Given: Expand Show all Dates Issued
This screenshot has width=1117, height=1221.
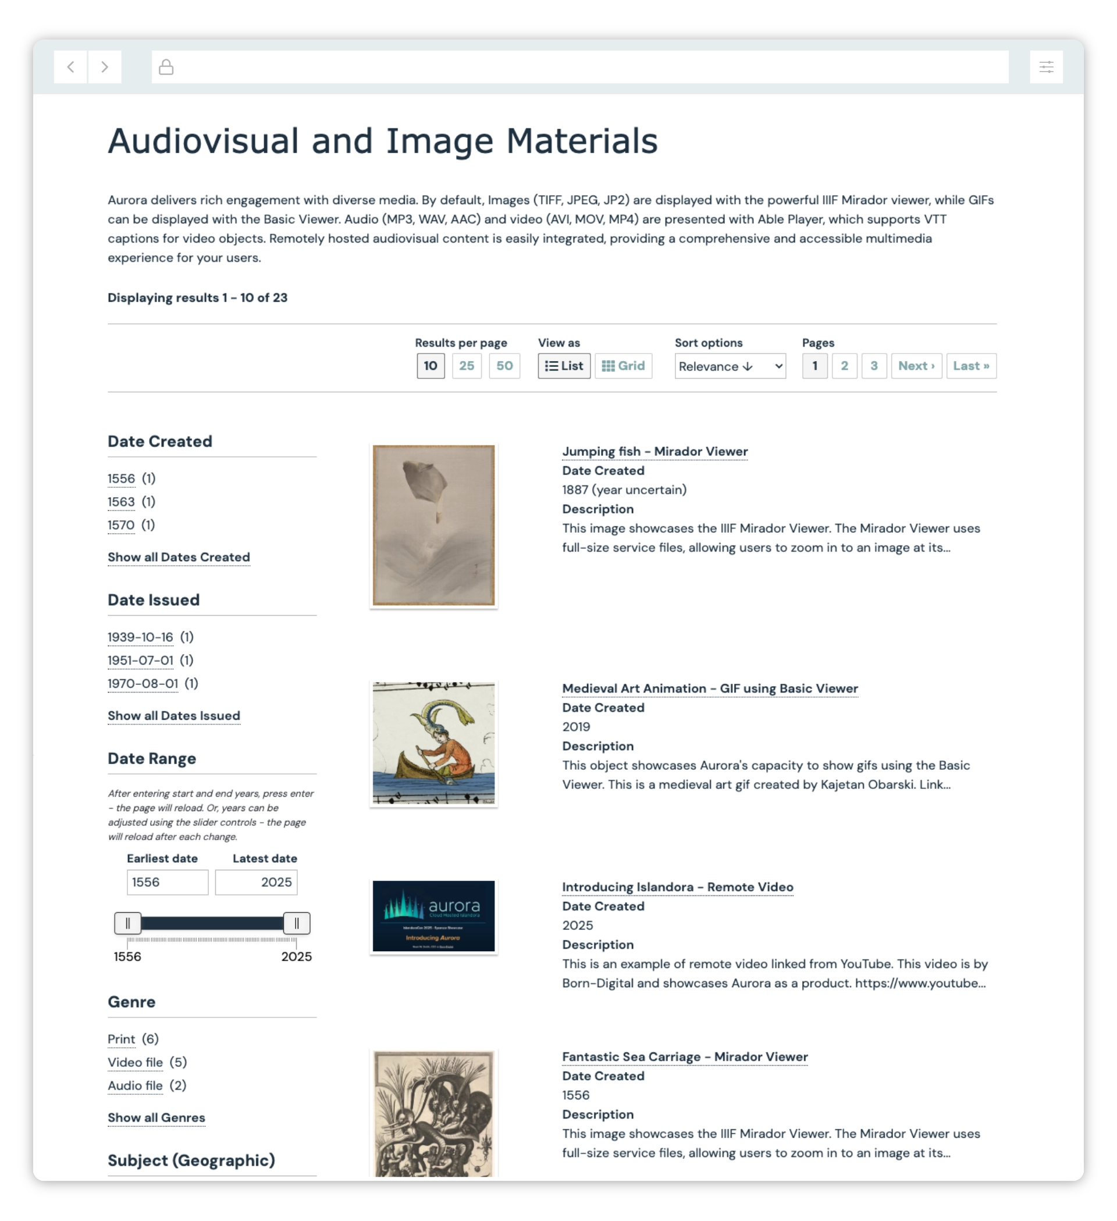Looking at the screenshot, I should [174, 716].
